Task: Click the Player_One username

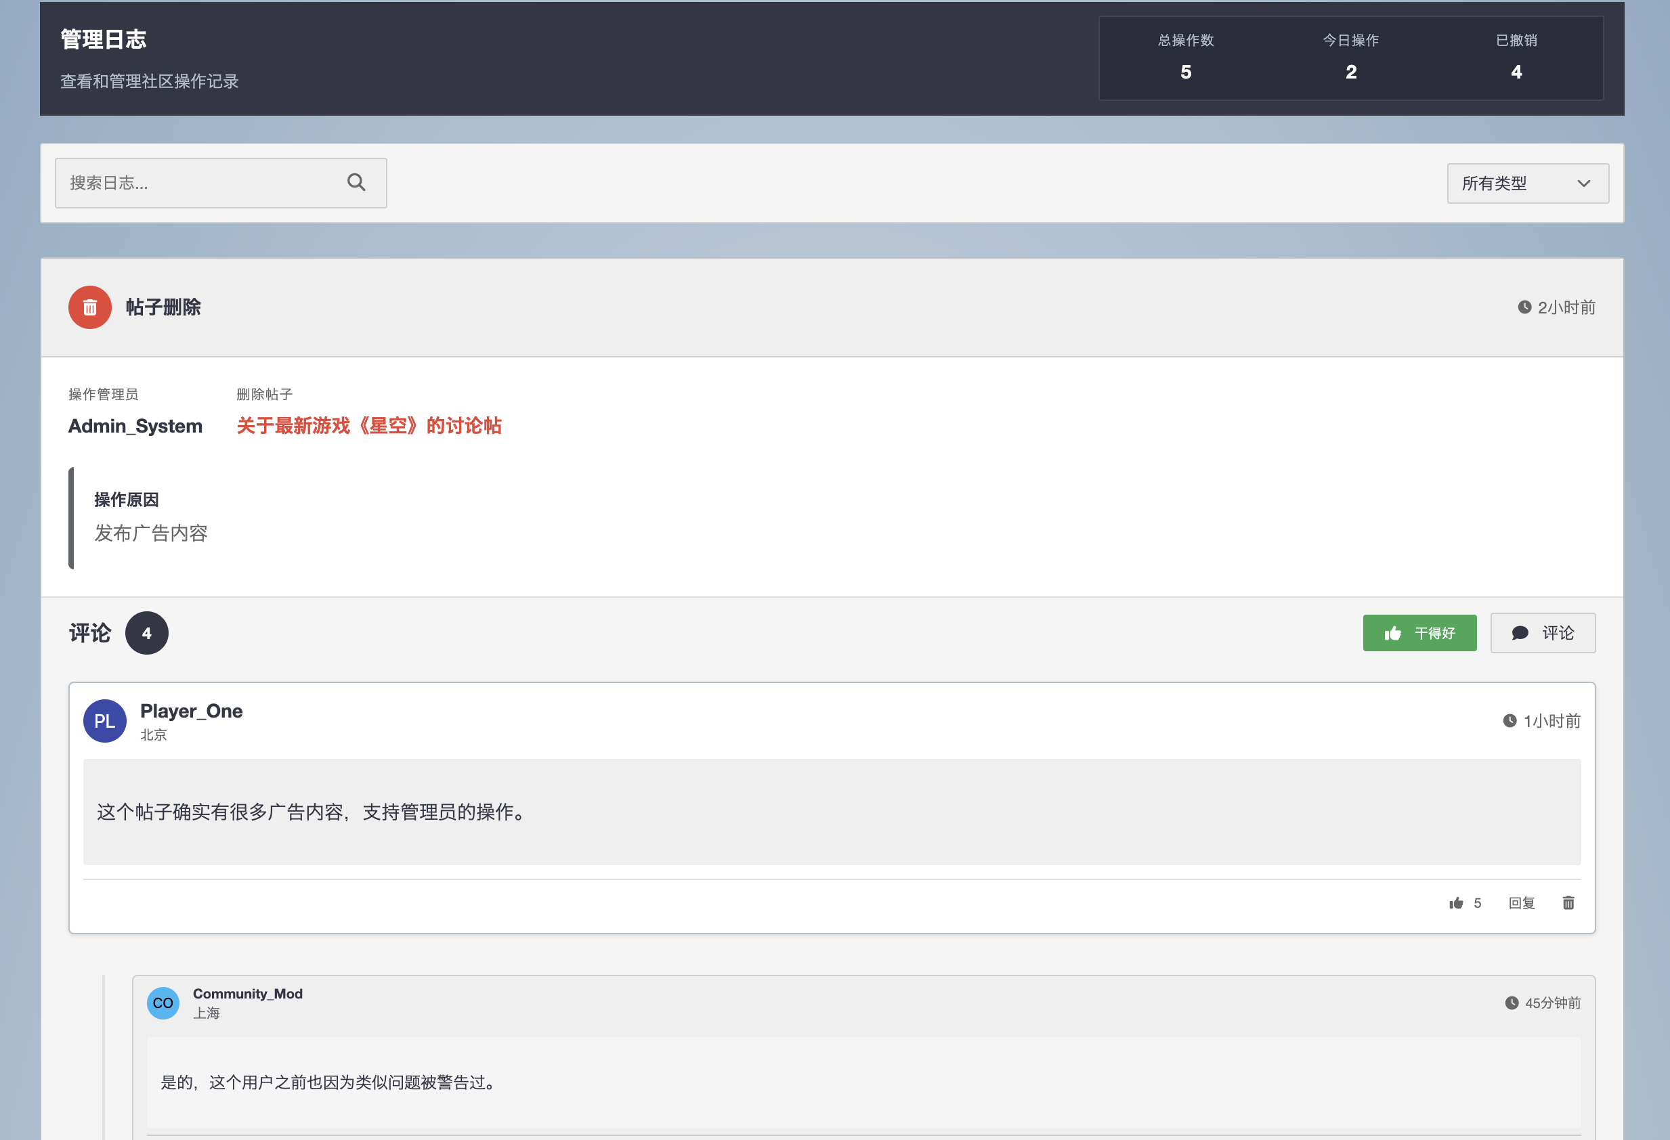Action: [191, 711]
